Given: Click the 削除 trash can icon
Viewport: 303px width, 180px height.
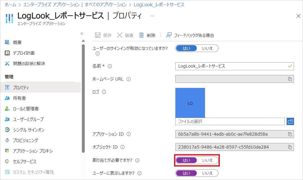Looking at the screenshot, I should (x=141, y=35).
